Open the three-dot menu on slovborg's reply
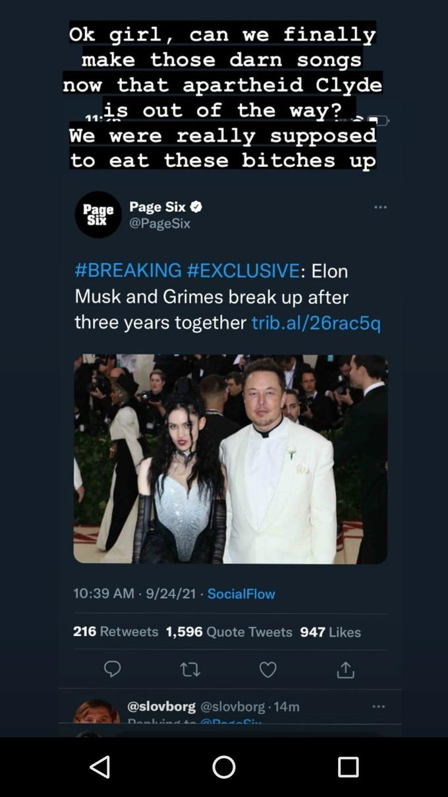 click(x=379, y=705)
